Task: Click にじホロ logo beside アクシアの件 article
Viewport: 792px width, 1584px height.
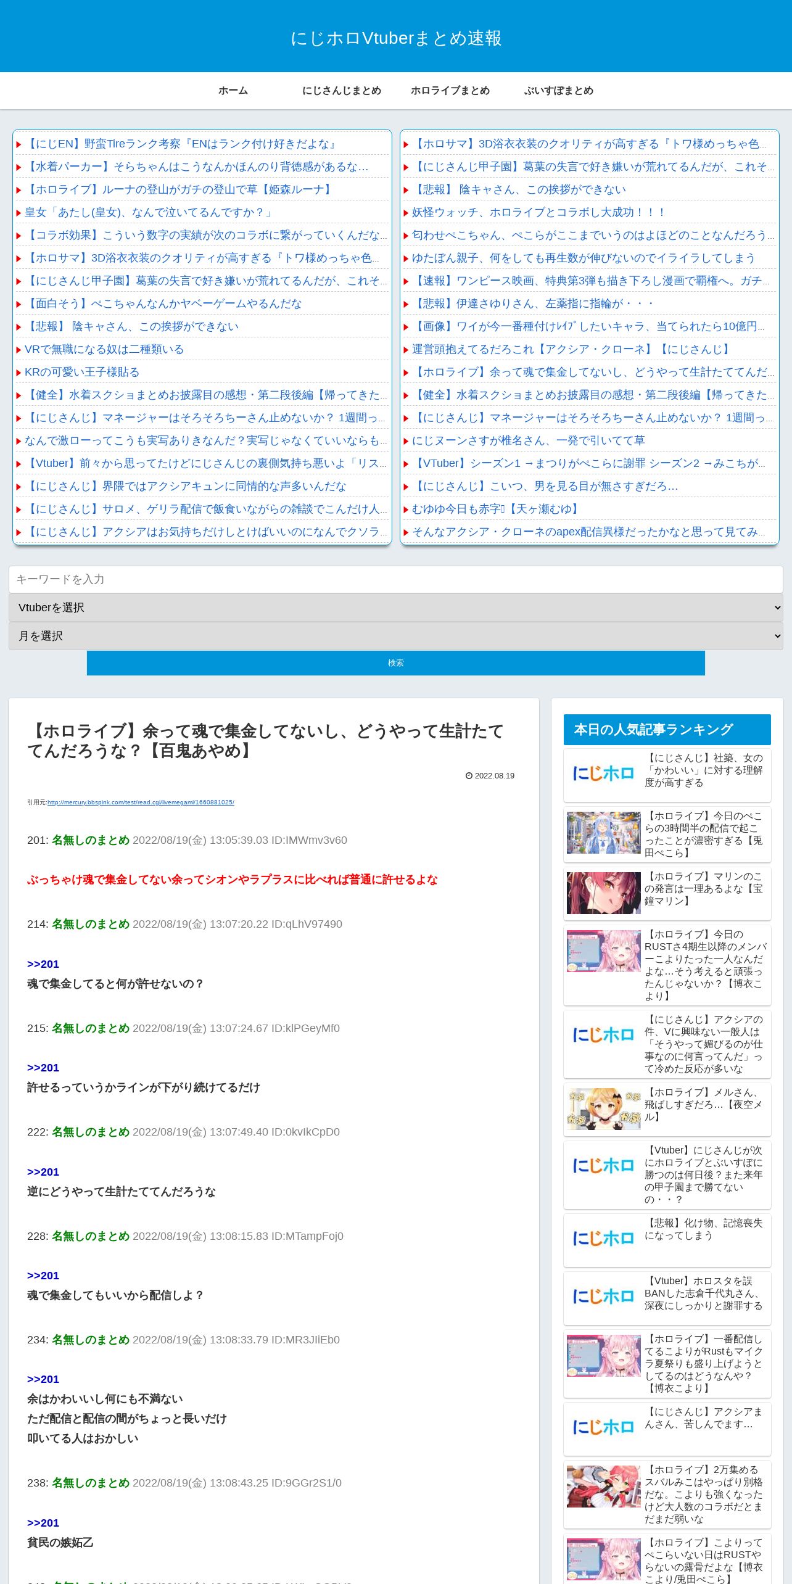Action: (603, 1035)
